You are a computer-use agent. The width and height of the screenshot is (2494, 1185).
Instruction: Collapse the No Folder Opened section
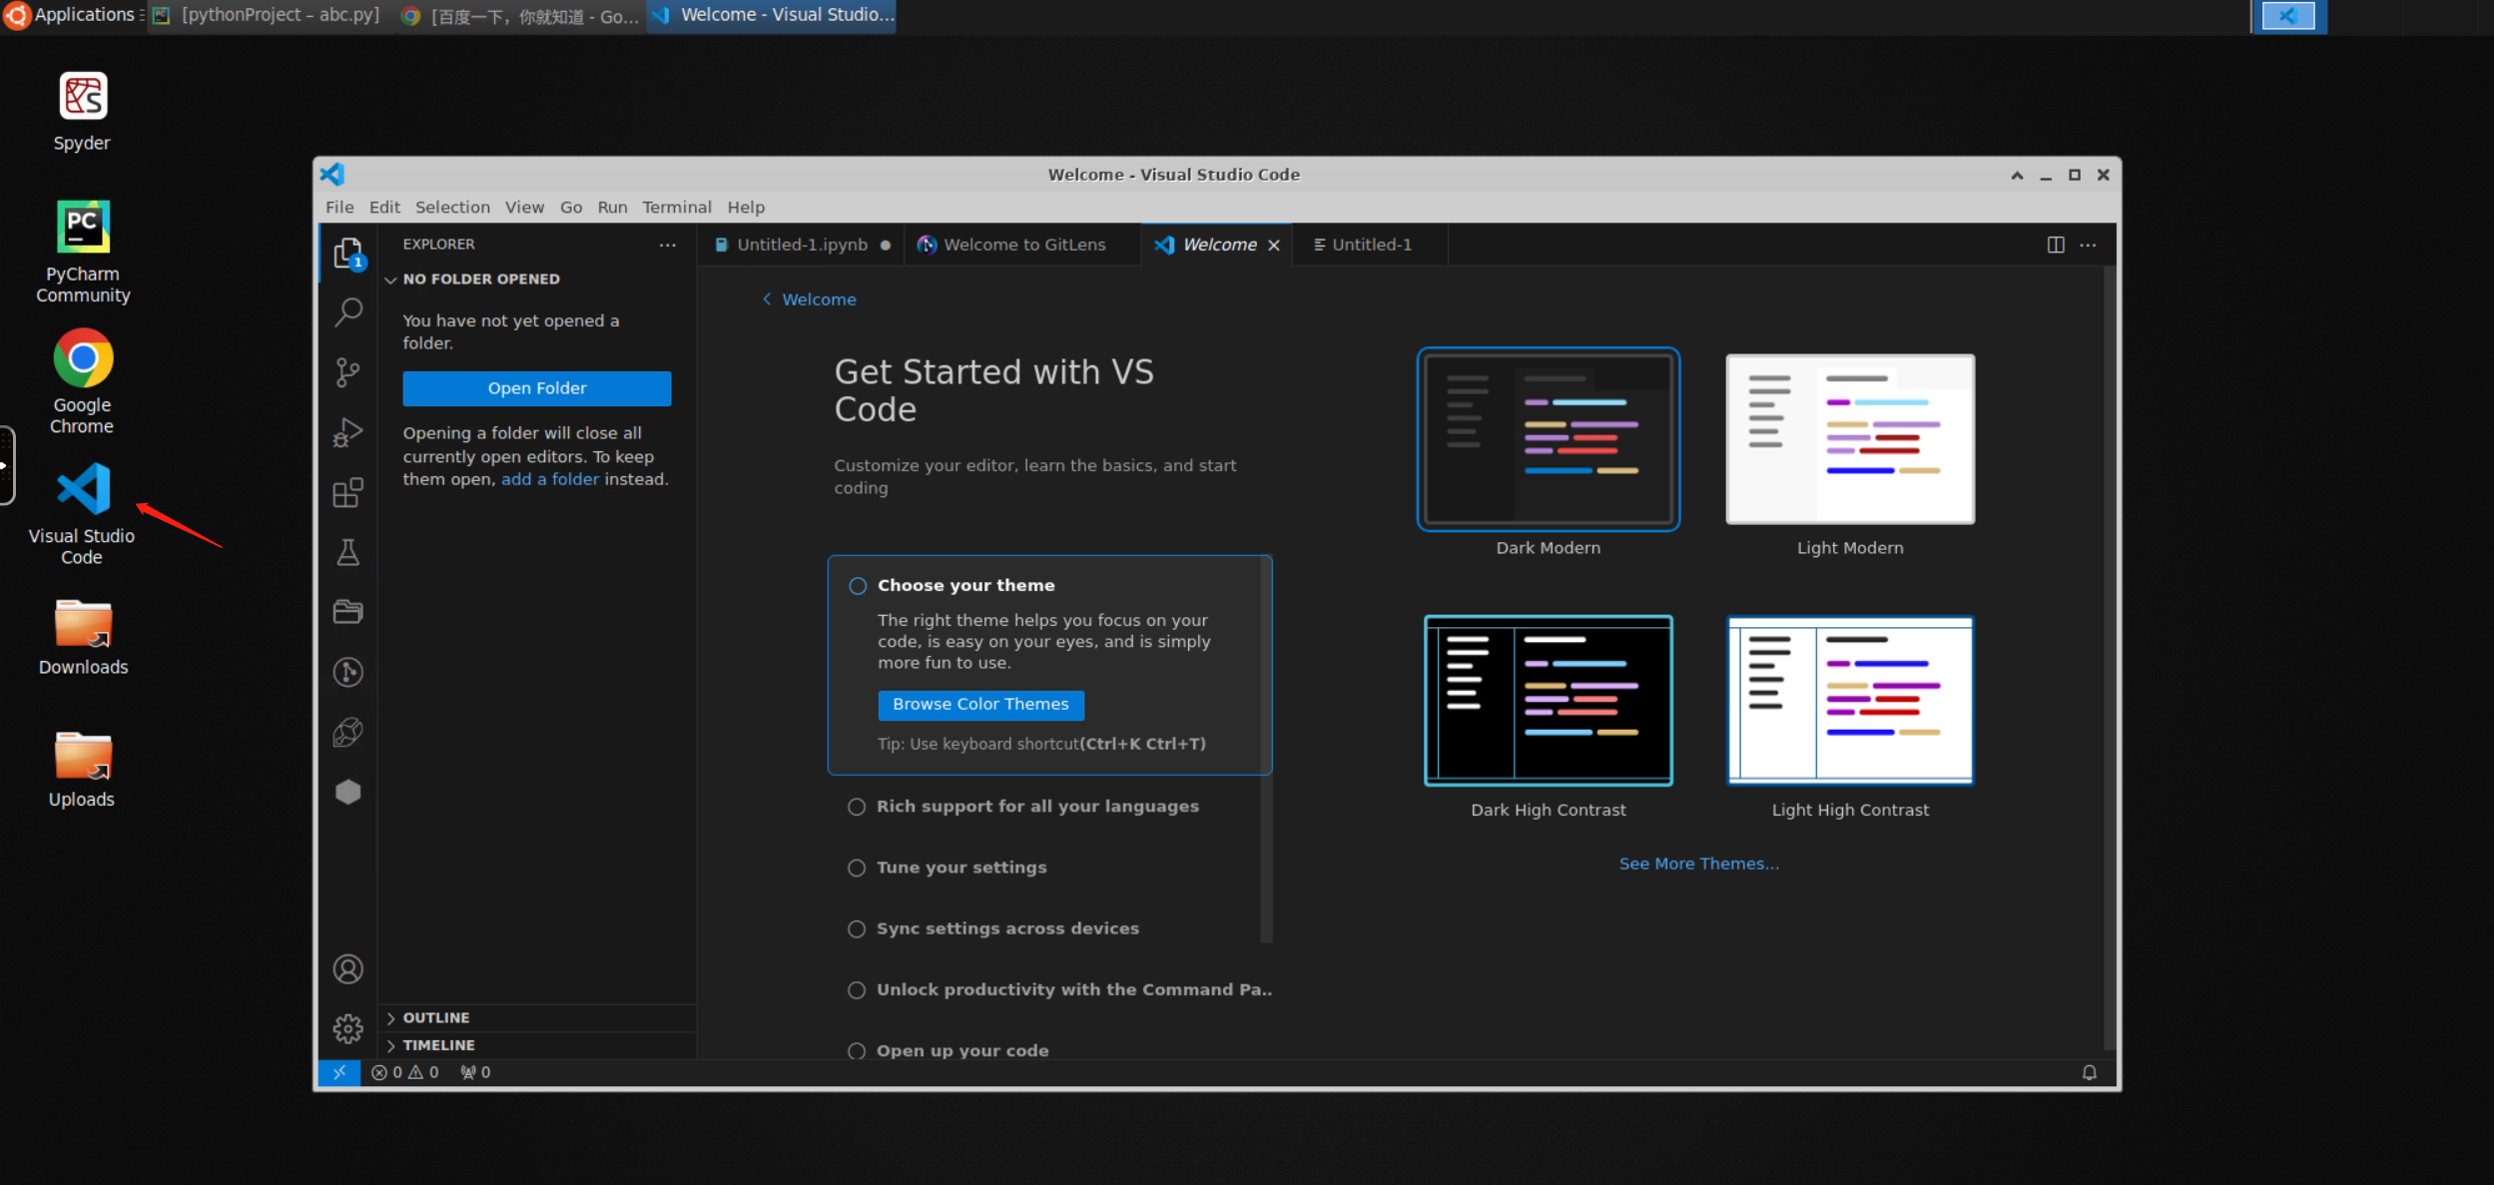click(x=537, y=280)
